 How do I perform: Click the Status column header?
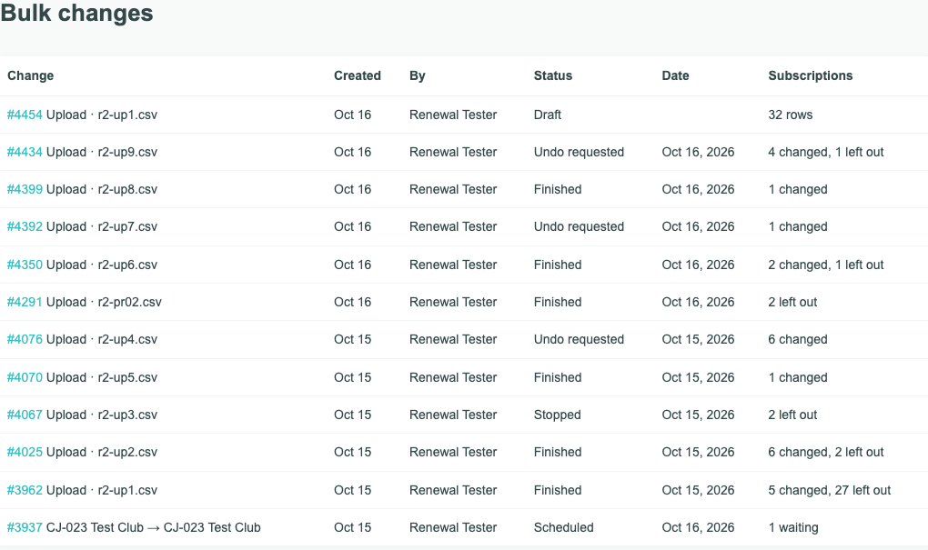click(553, 75)
